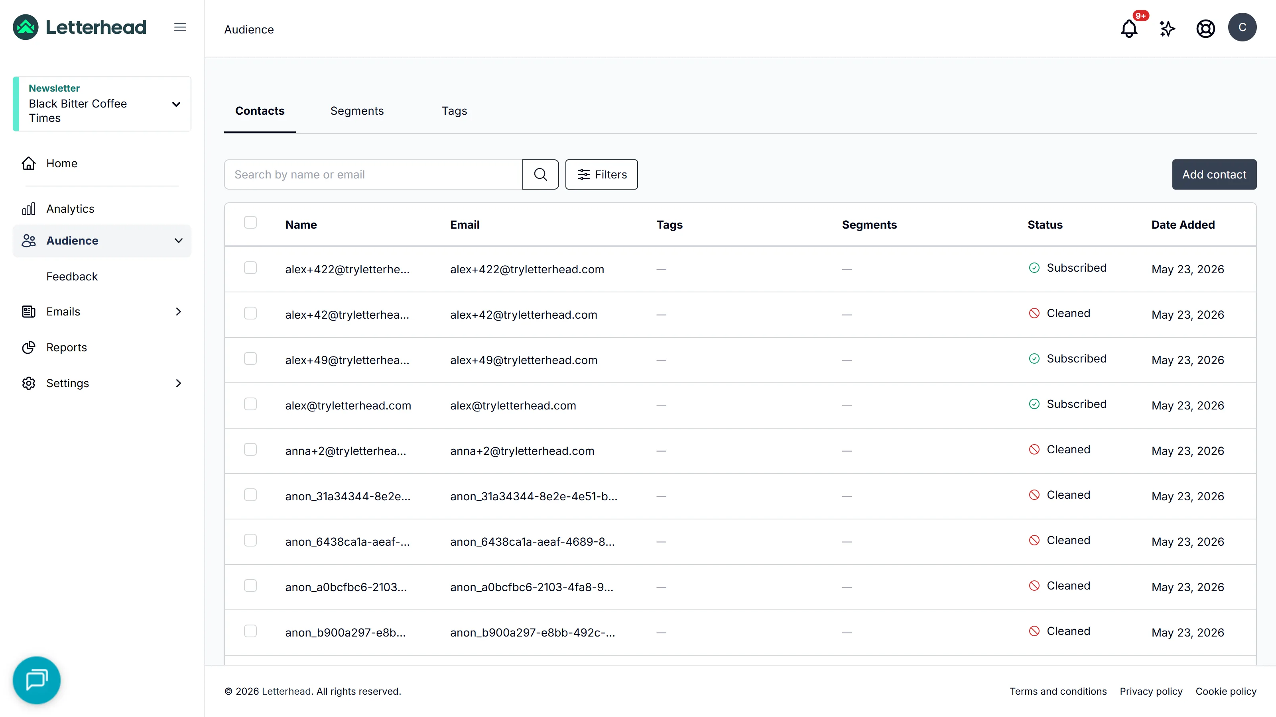Open the Black Bitter Coffee Times newsletter dropdown
The width and height of the screenshot is (1276, 717).
[x=102, y=104]
